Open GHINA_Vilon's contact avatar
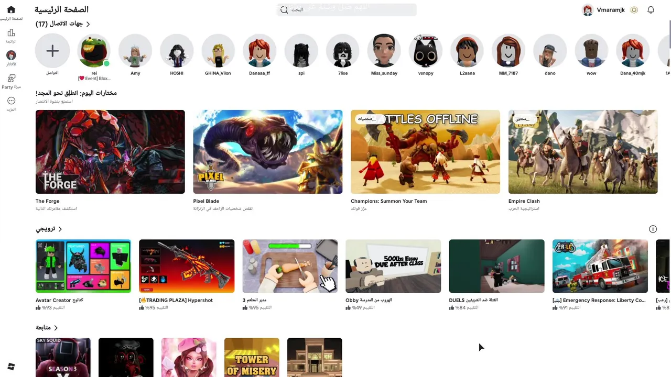 pyautogui.click(x=218, y=51)
